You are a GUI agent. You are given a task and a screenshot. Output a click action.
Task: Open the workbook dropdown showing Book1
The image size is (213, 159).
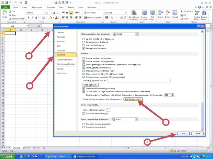[x=137, y=34]
